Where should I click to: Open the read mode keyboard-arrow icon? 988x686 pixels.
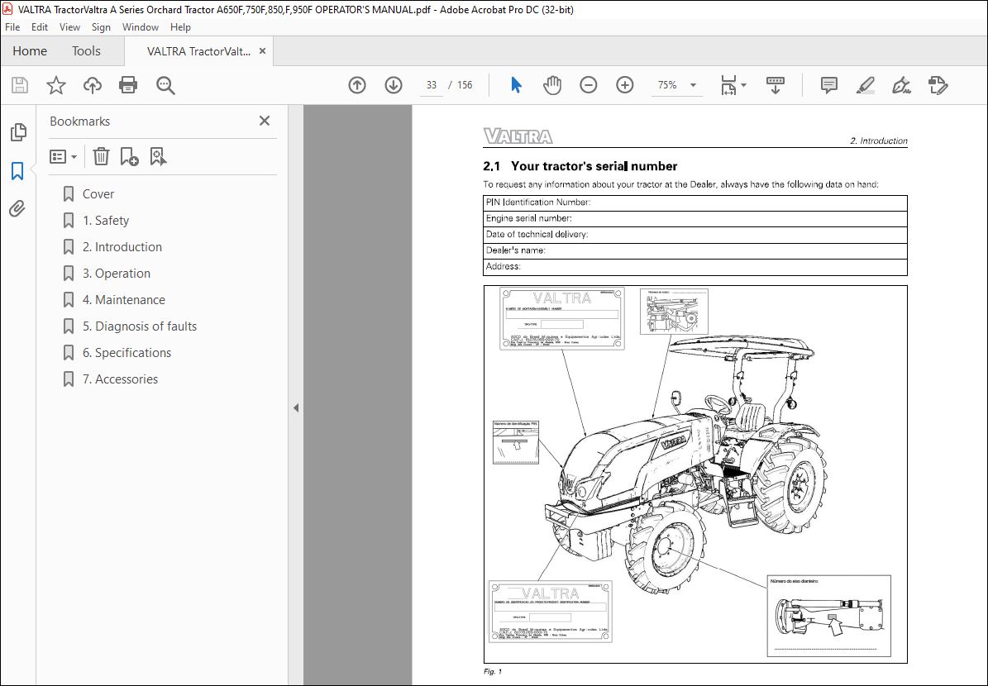775,85
